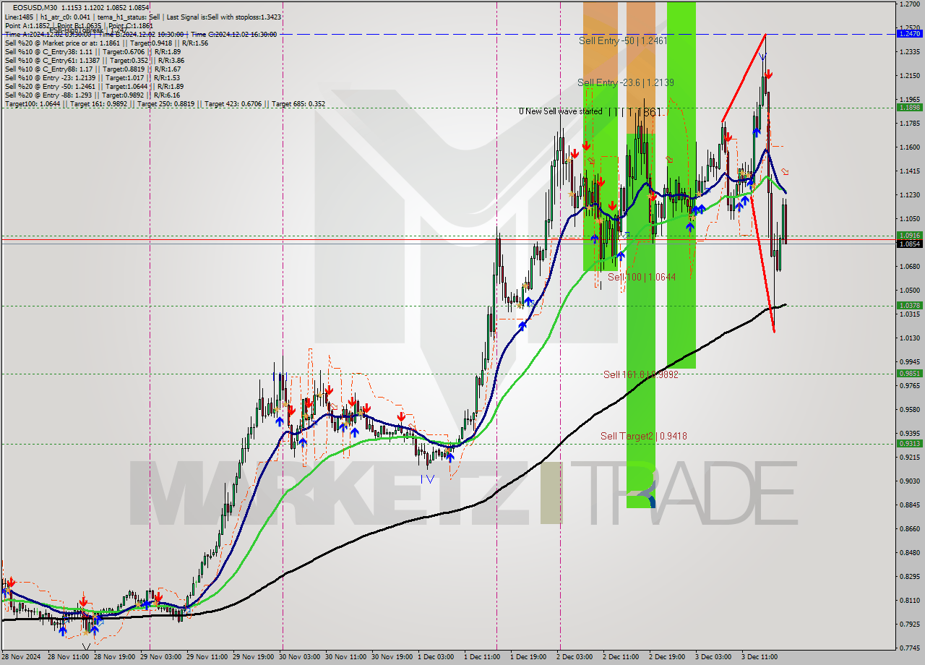
Task: Click the 1.2700 price axis value
Action: click(x=909, y=4)
